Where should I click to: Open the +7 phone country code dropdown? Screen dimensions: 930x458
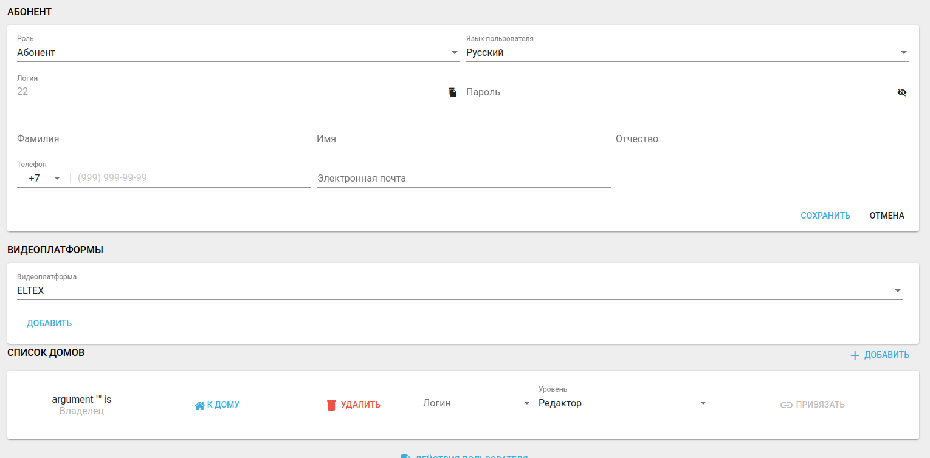click(45, 179)
